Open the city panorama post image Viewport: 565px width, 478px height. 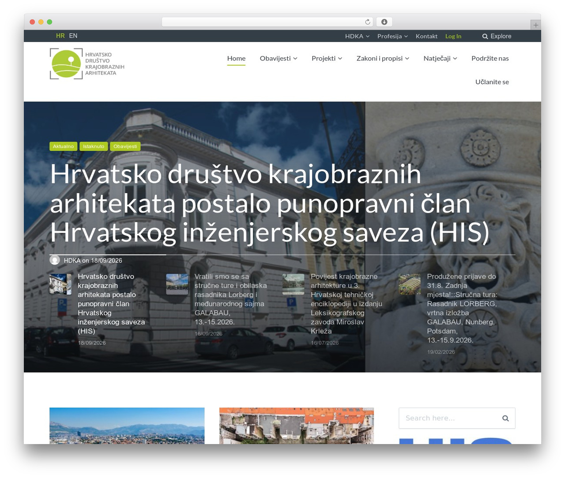point(127,426)
